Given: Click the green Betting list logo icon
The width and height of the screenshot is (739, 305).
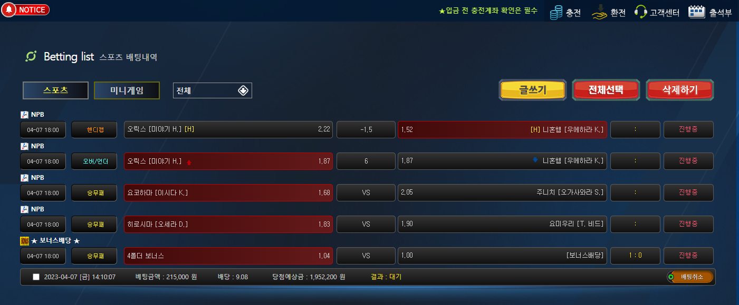Looking at the screenshot, I should point(31,56).
